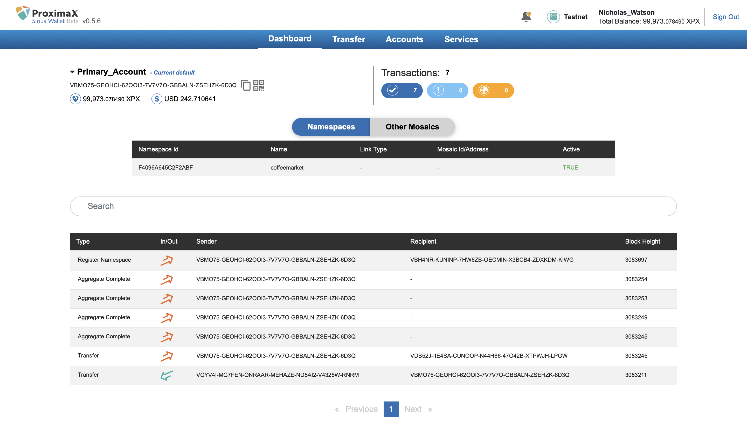Open the Transfer menu tab

(348, 39)
